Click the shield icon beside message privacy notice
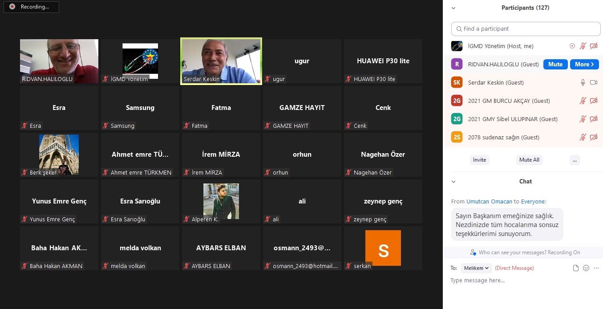This screenshot has width=603, height=309. click(x=473, y=252)
